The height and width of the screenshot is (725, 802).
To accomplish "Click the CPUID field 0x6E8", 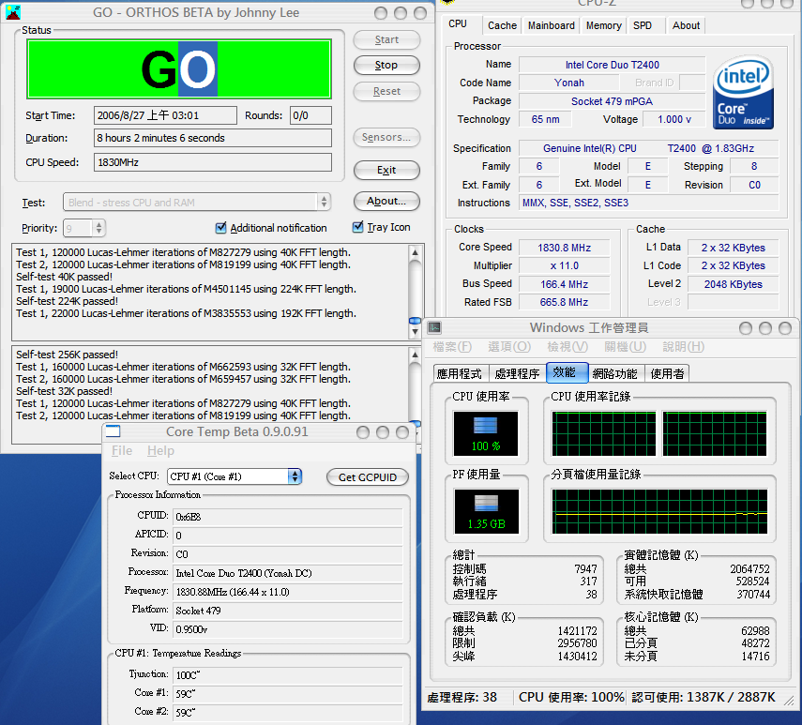I will point(288,517).
